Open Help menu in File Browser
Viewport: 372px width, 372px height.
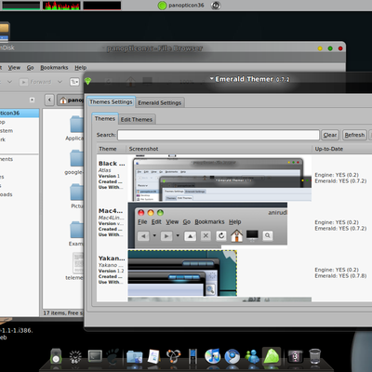[x=81, y=68]
